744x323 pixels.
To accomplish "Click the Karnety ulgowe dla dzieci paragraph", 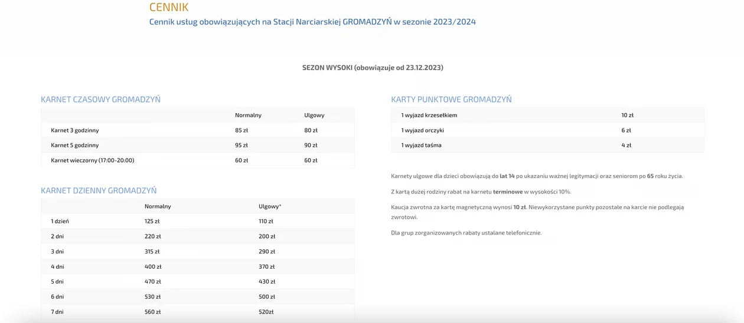I will pos(537,176).
